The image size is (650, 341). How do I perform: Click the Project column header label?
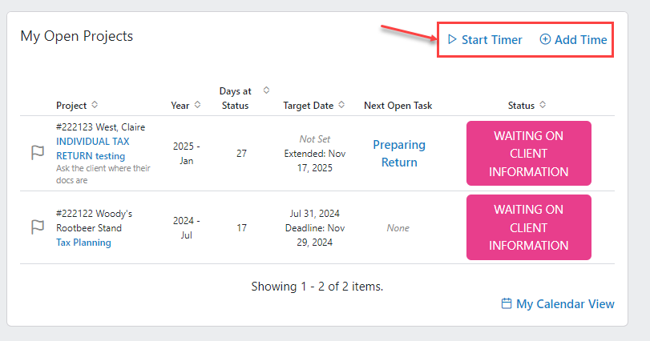[x=71, y=106]
